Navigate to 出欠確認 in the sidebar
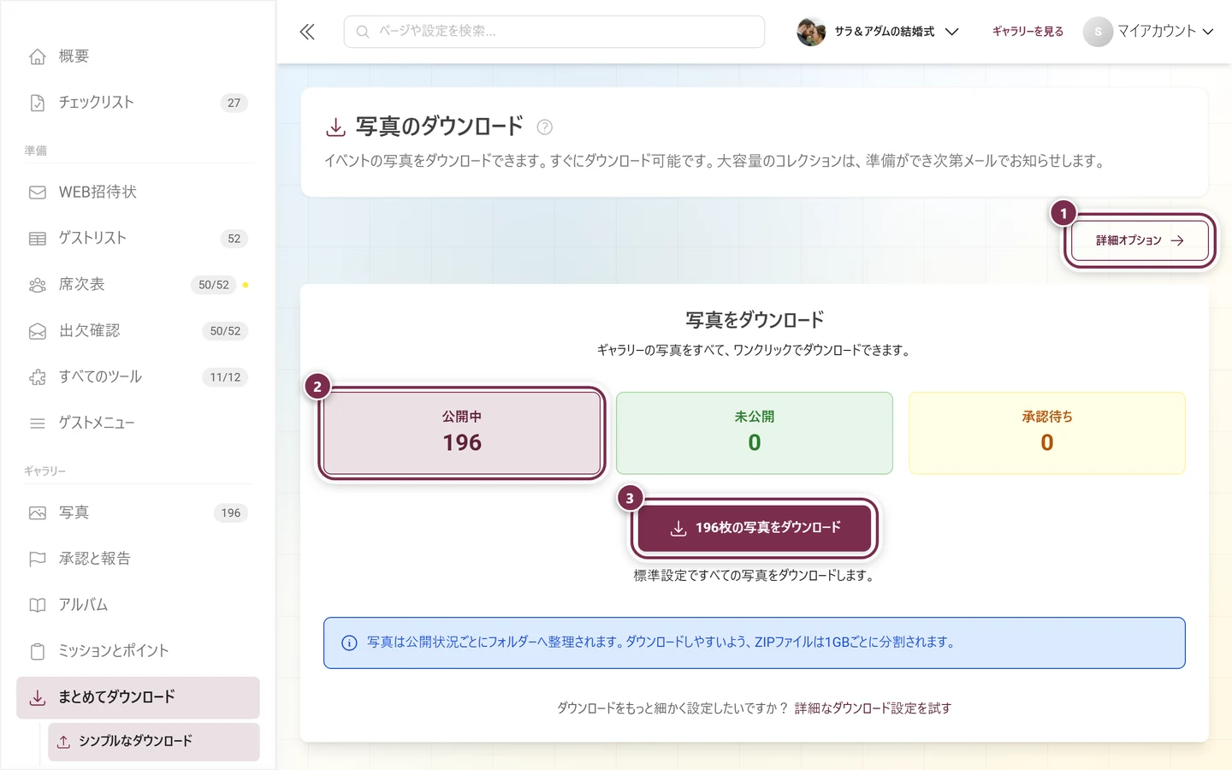Image resolution: width=1232 pixels, height=770 pixels. [x=138, y=331]
